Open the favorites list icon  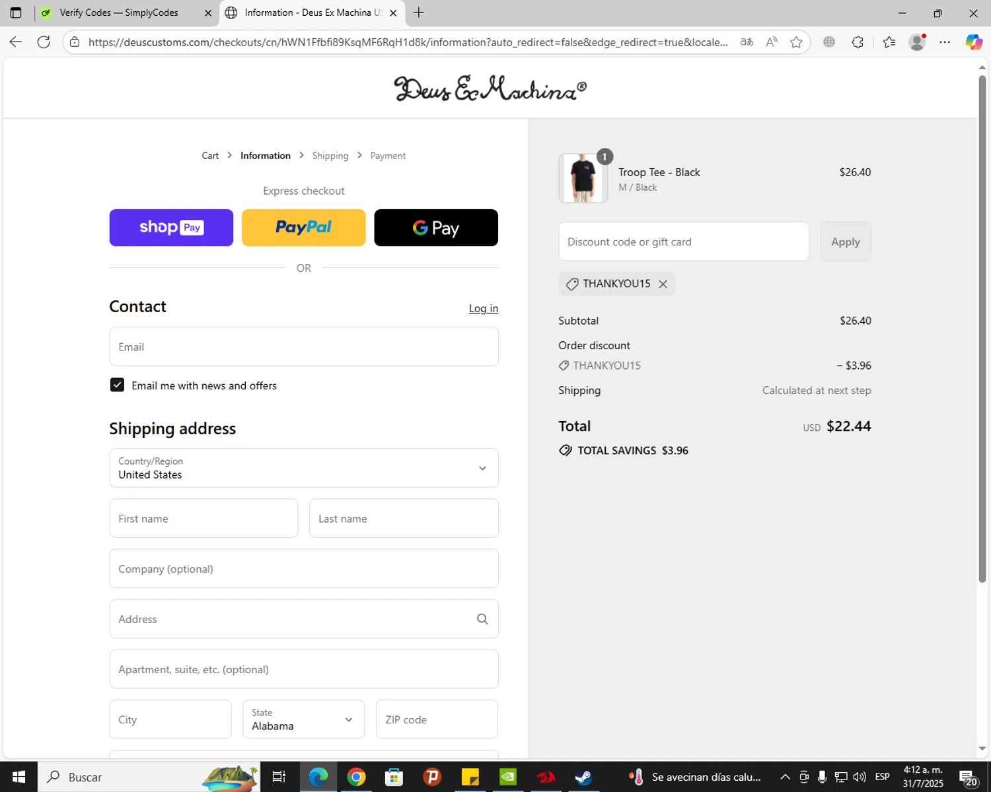point(889,42)
